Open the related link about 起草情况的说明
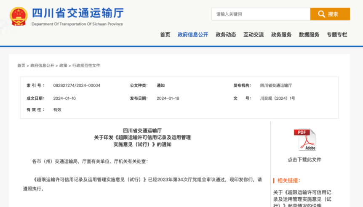Viewport: 363px width, 207px height. click(302, 199)
